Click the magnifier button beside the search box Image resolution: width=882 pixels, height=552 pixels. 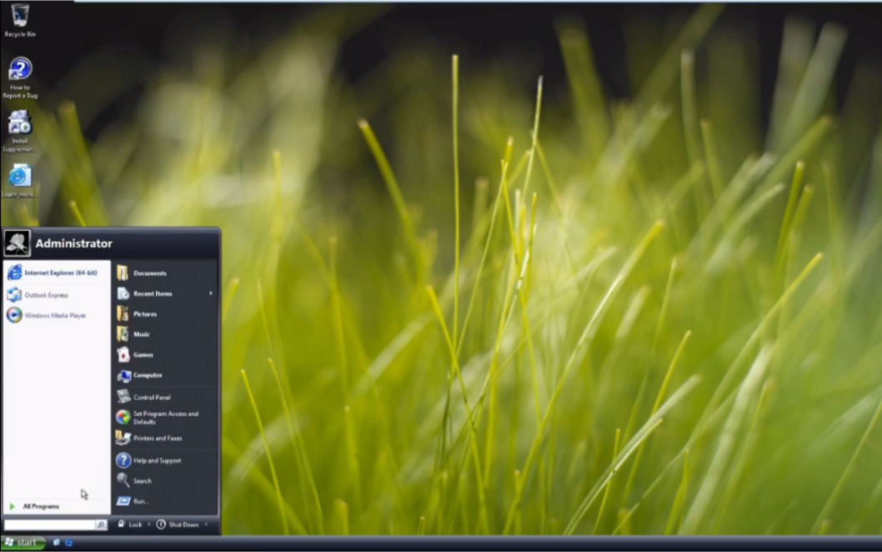[101, 525]
